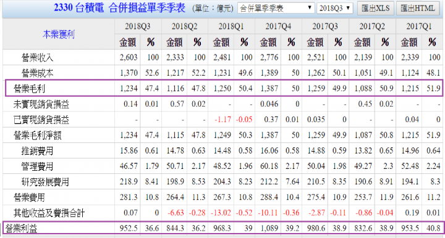Image resolution: width=445 pixels, height=238 pixels.
Task: Click the 2330 台積電 合併損益單季季表 title
Action: [x=119, y=7]
